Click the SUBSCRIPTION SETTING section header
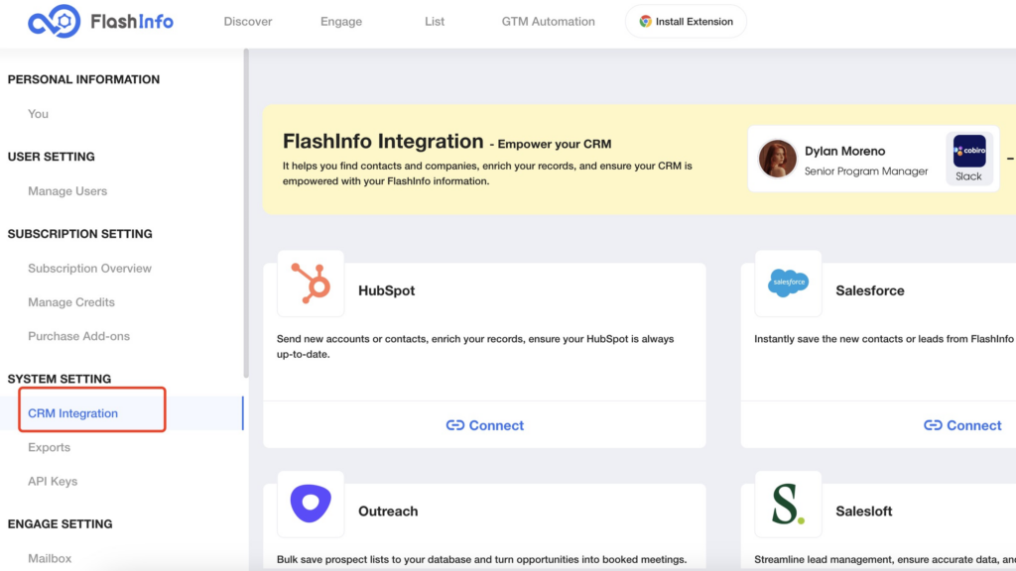The height and width of the screenshot is (571, 1016). (79, 234)
